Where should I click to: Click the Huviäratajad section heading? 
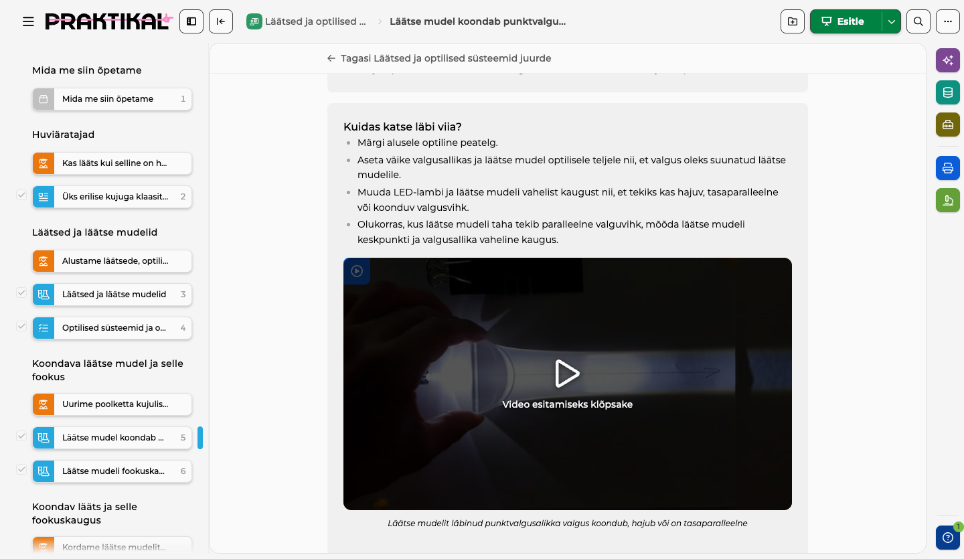pos(64,135)
